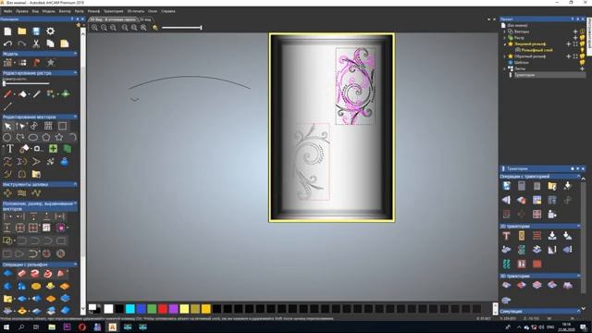Screen dimensions: 592x333
Task: Toggle visibility bulb for Векторы row
Action: pyautogui.click(x=582, y=31)
